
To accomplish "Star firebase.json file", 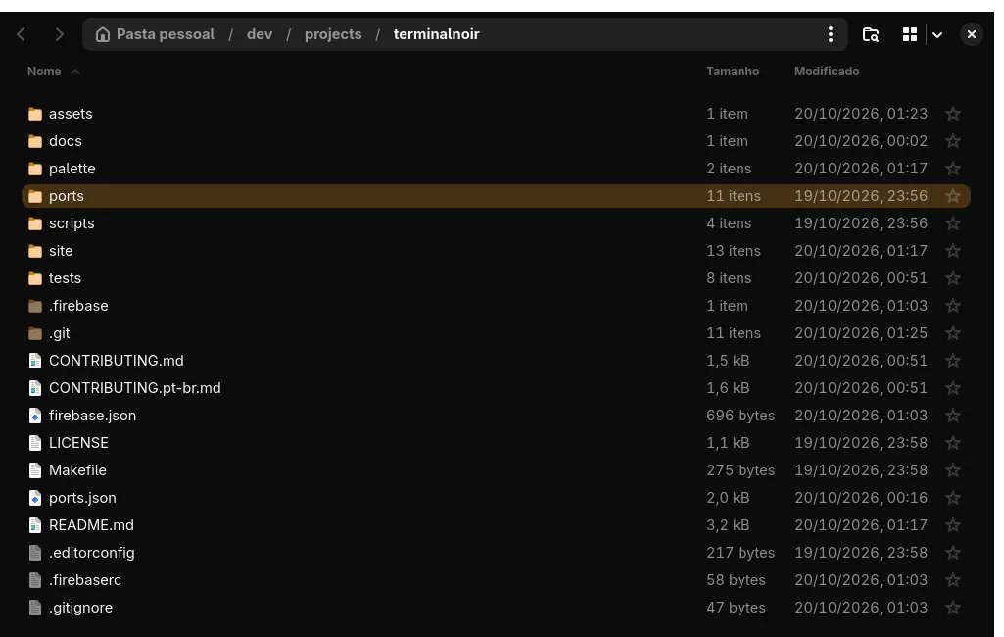I will [x=953, y=416].
